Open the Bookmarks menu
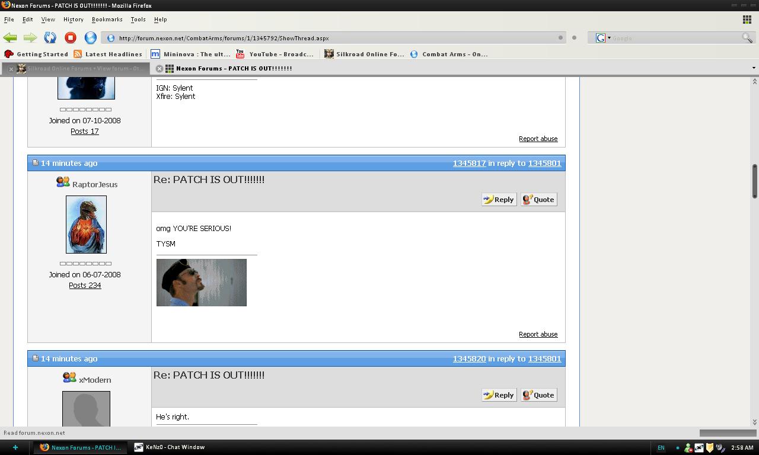This screenshot has height=455, width=759. [x=107, y=19]
